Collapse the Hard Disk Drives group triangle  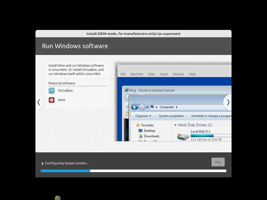(175, 125)
